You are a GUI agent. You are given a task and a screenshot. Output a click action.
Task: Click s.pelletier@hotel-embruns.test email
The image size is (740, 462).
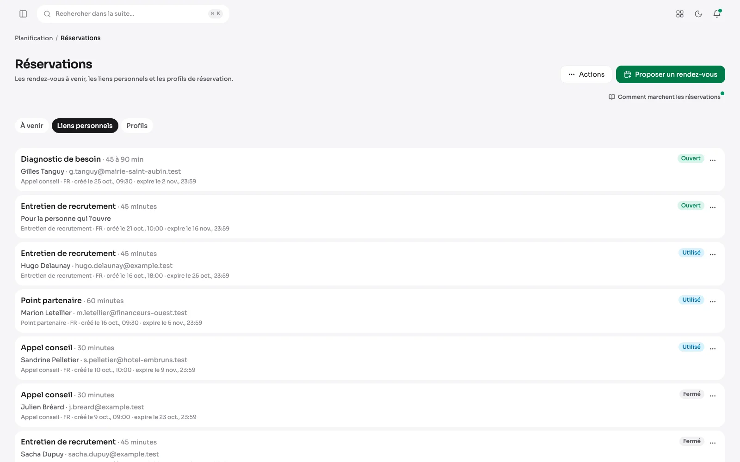135,360
